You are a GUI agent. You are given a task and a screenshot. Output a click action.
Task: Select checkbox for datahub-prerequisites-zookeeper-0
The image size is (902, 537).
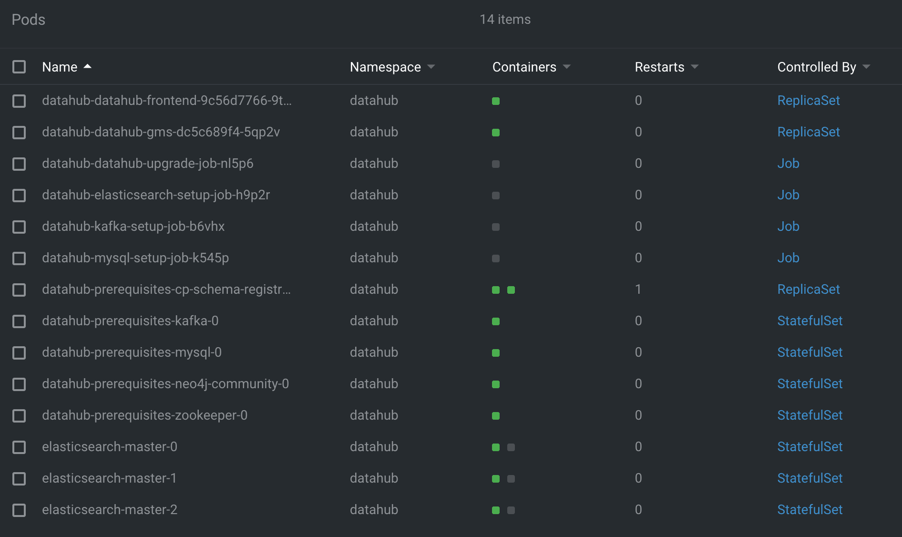pyautogui.click(x=19, y=415)
